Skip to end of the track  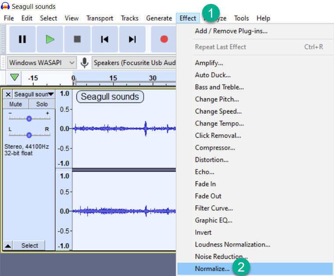click(x=132, y=39)
